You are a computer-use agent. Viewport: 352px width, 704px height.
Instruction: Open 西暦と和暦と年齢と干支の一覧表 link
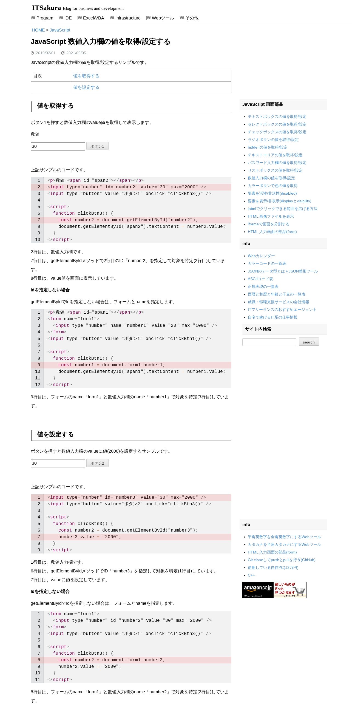pyautogui.click(x=276, y=294)
